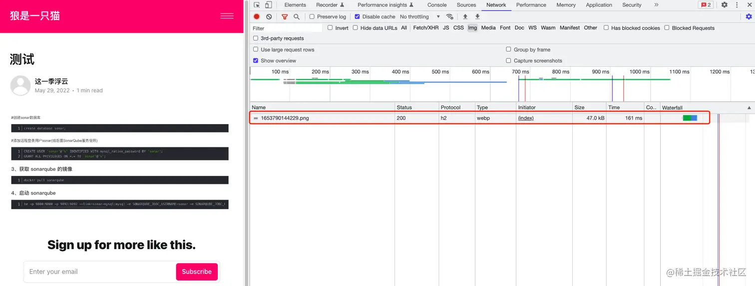Viewport: 755px width, 286px height.
Task: Filter requests by CSS
Action: 458,28
